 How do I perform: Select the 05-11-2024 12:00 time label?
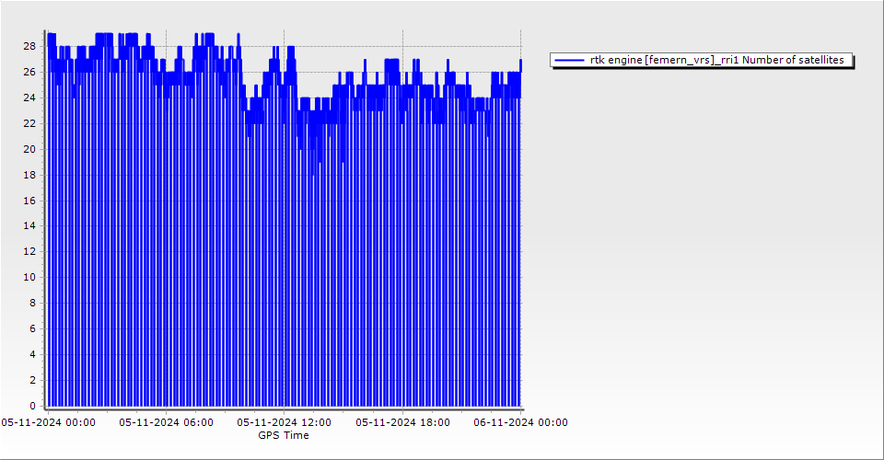(285, 422)
